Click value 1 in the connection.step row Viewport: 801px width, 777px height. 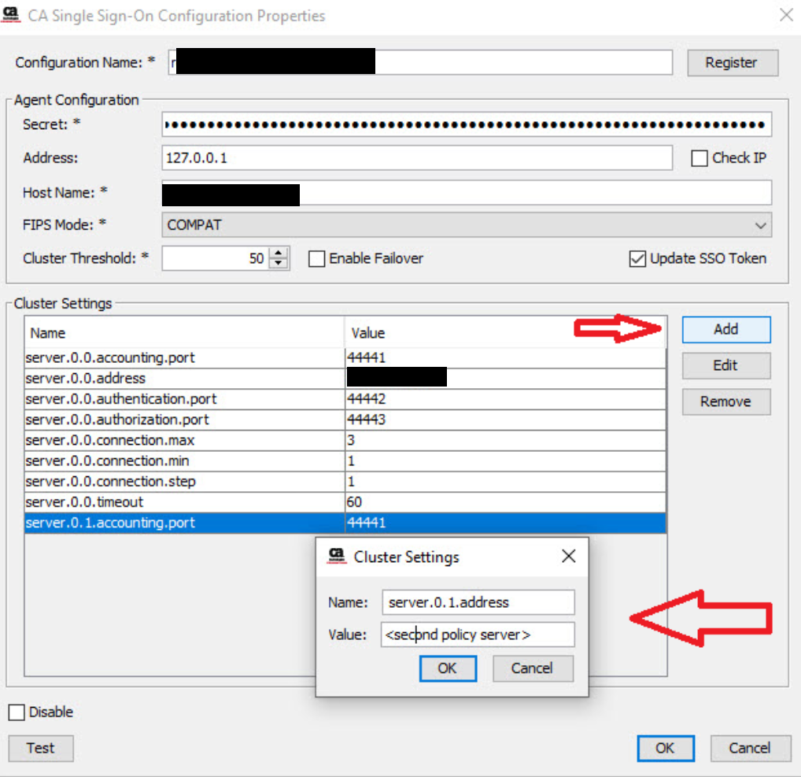click(351, 482)
